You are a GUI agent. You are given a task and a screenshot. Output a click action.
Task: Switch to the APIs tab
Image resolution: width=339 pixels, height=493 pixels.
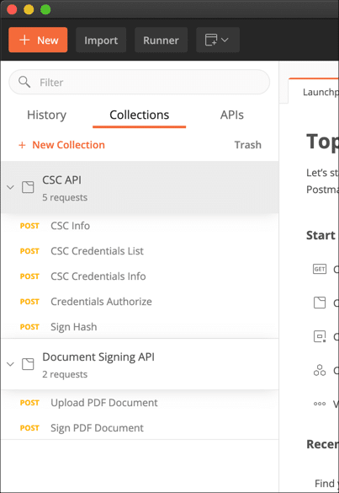(231, 115)
